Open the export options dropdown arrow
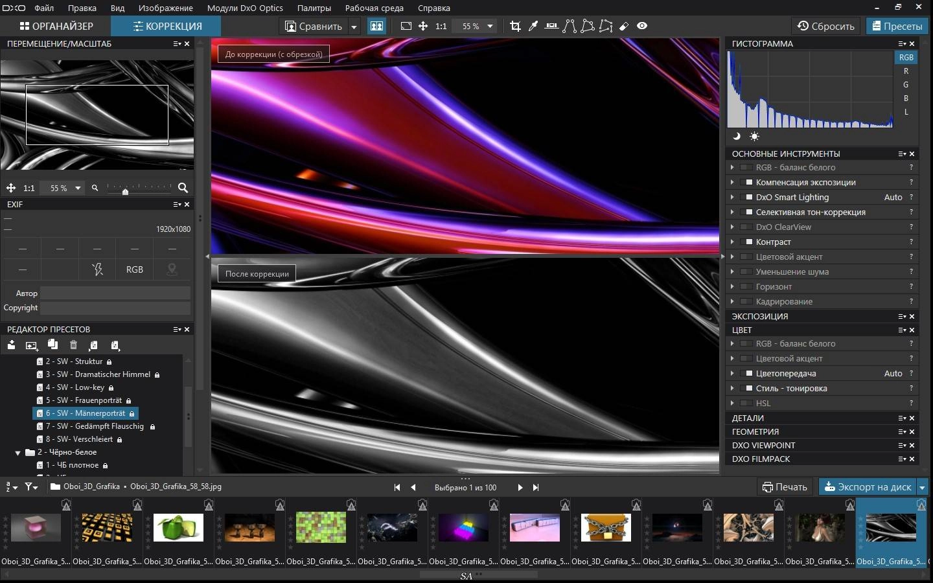Viewport: 933px width, 583px height. [923, 486]
